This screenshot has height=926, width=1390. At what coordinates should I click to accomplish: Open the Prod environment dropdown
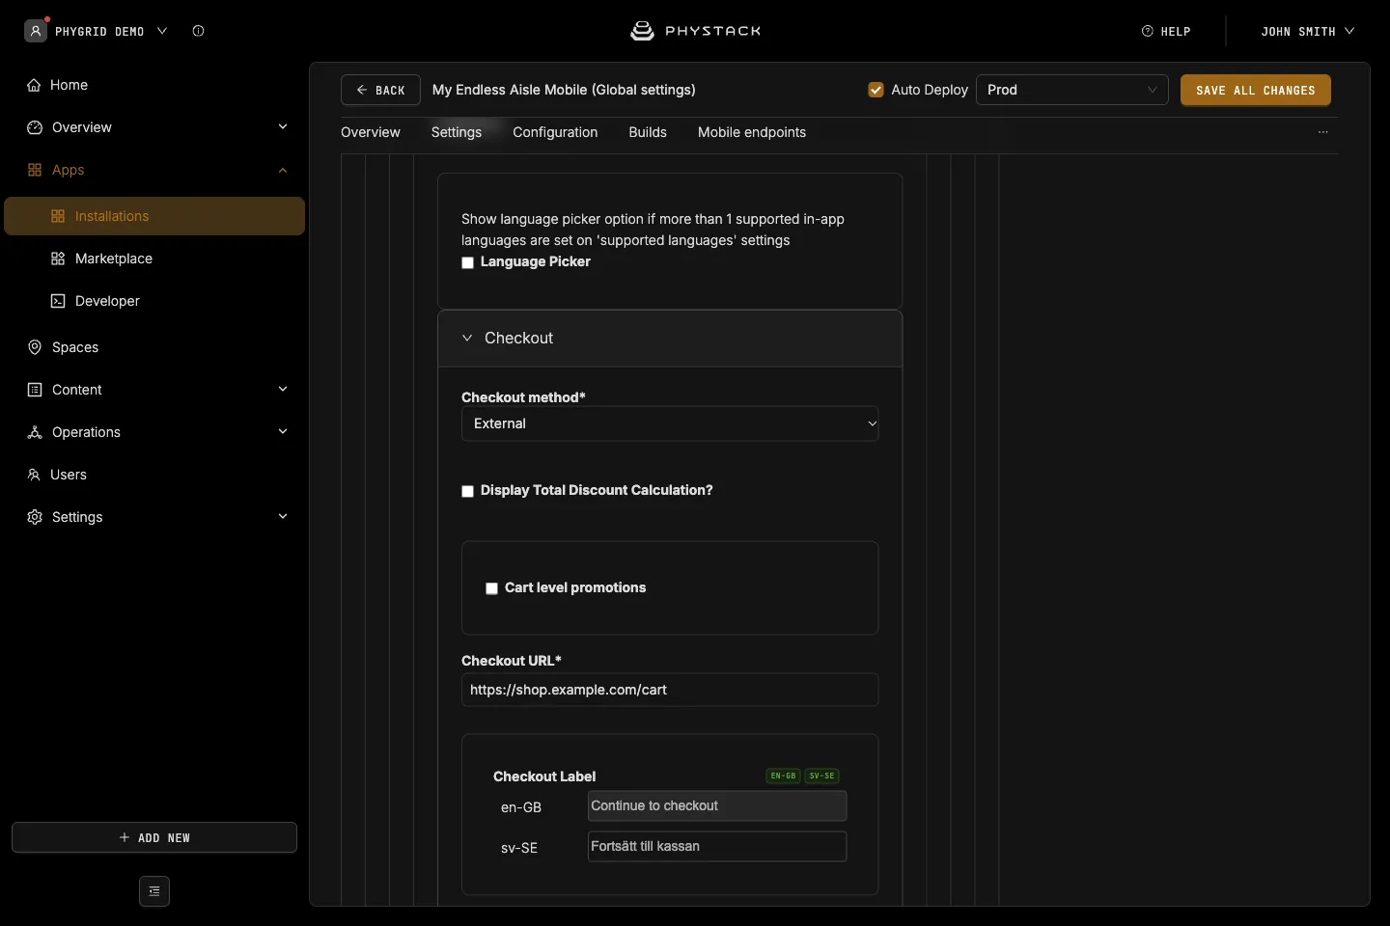(x=1072, y=90)
